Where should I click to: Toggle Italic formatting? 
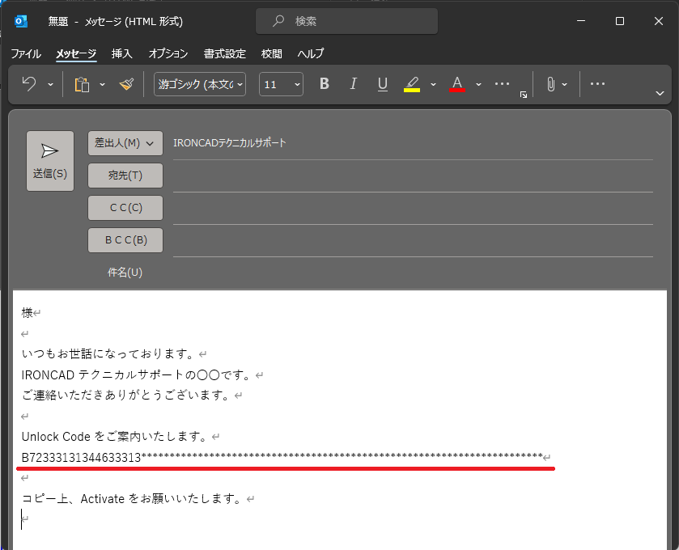pyautogui.click(x=354, y=83)
